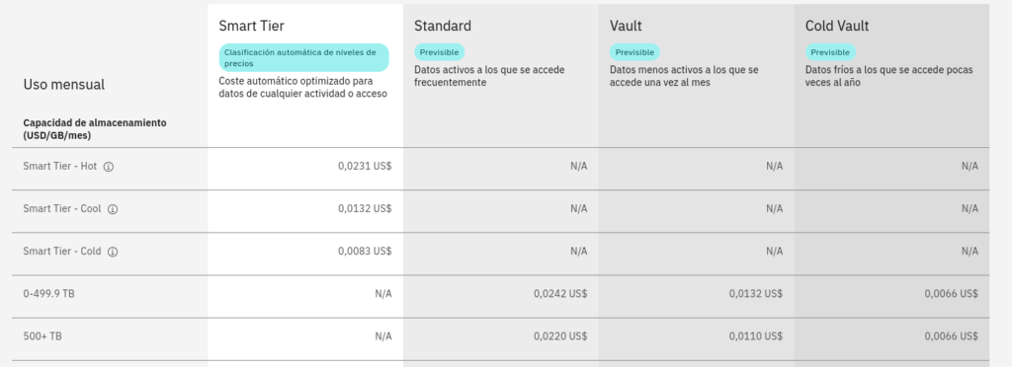Click the Previsible badge under Standard
The height and width of the screenshot is (367, 1012).
coord(440,52)
